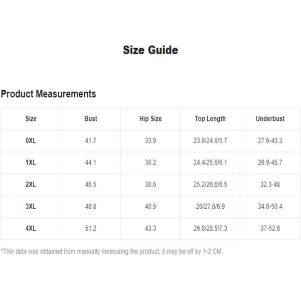
Task: Select the Underbust column header
Action: click(270, 118)
